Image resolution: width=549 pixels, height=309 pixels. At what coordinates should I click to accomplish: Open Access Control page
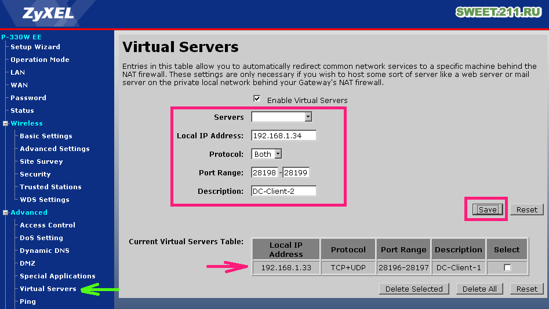pyautogui.click(x=48, y=225)
